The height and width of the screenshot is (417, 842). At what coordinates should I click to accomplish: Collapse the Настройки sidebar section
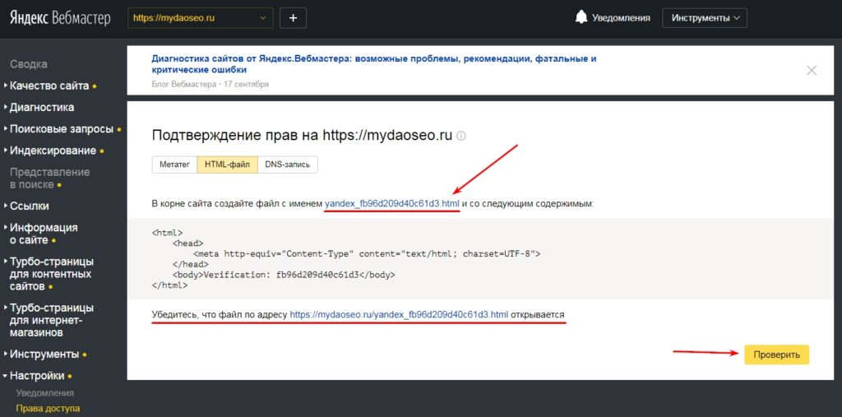pyautogui.click(x=37, y=376)
